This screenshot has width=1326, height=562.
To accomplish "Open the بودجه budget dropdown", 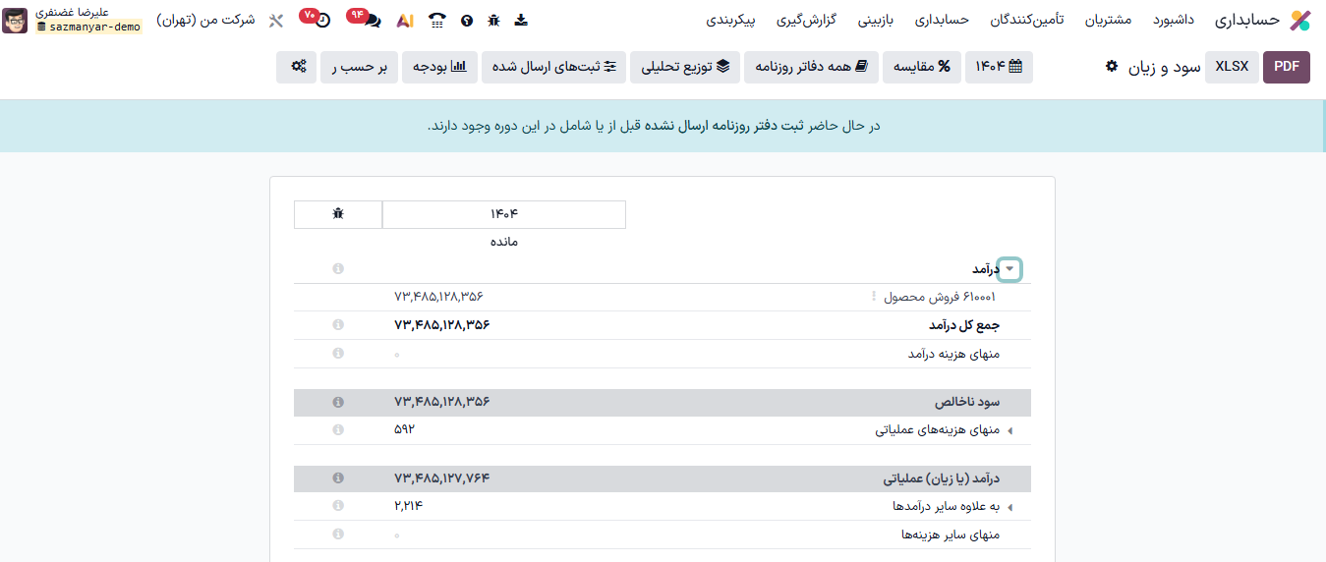I will [439, 67].
